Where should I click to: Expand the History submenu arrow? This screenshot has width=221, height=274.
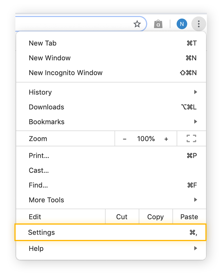pyautogui.click(x=195, y=92)
